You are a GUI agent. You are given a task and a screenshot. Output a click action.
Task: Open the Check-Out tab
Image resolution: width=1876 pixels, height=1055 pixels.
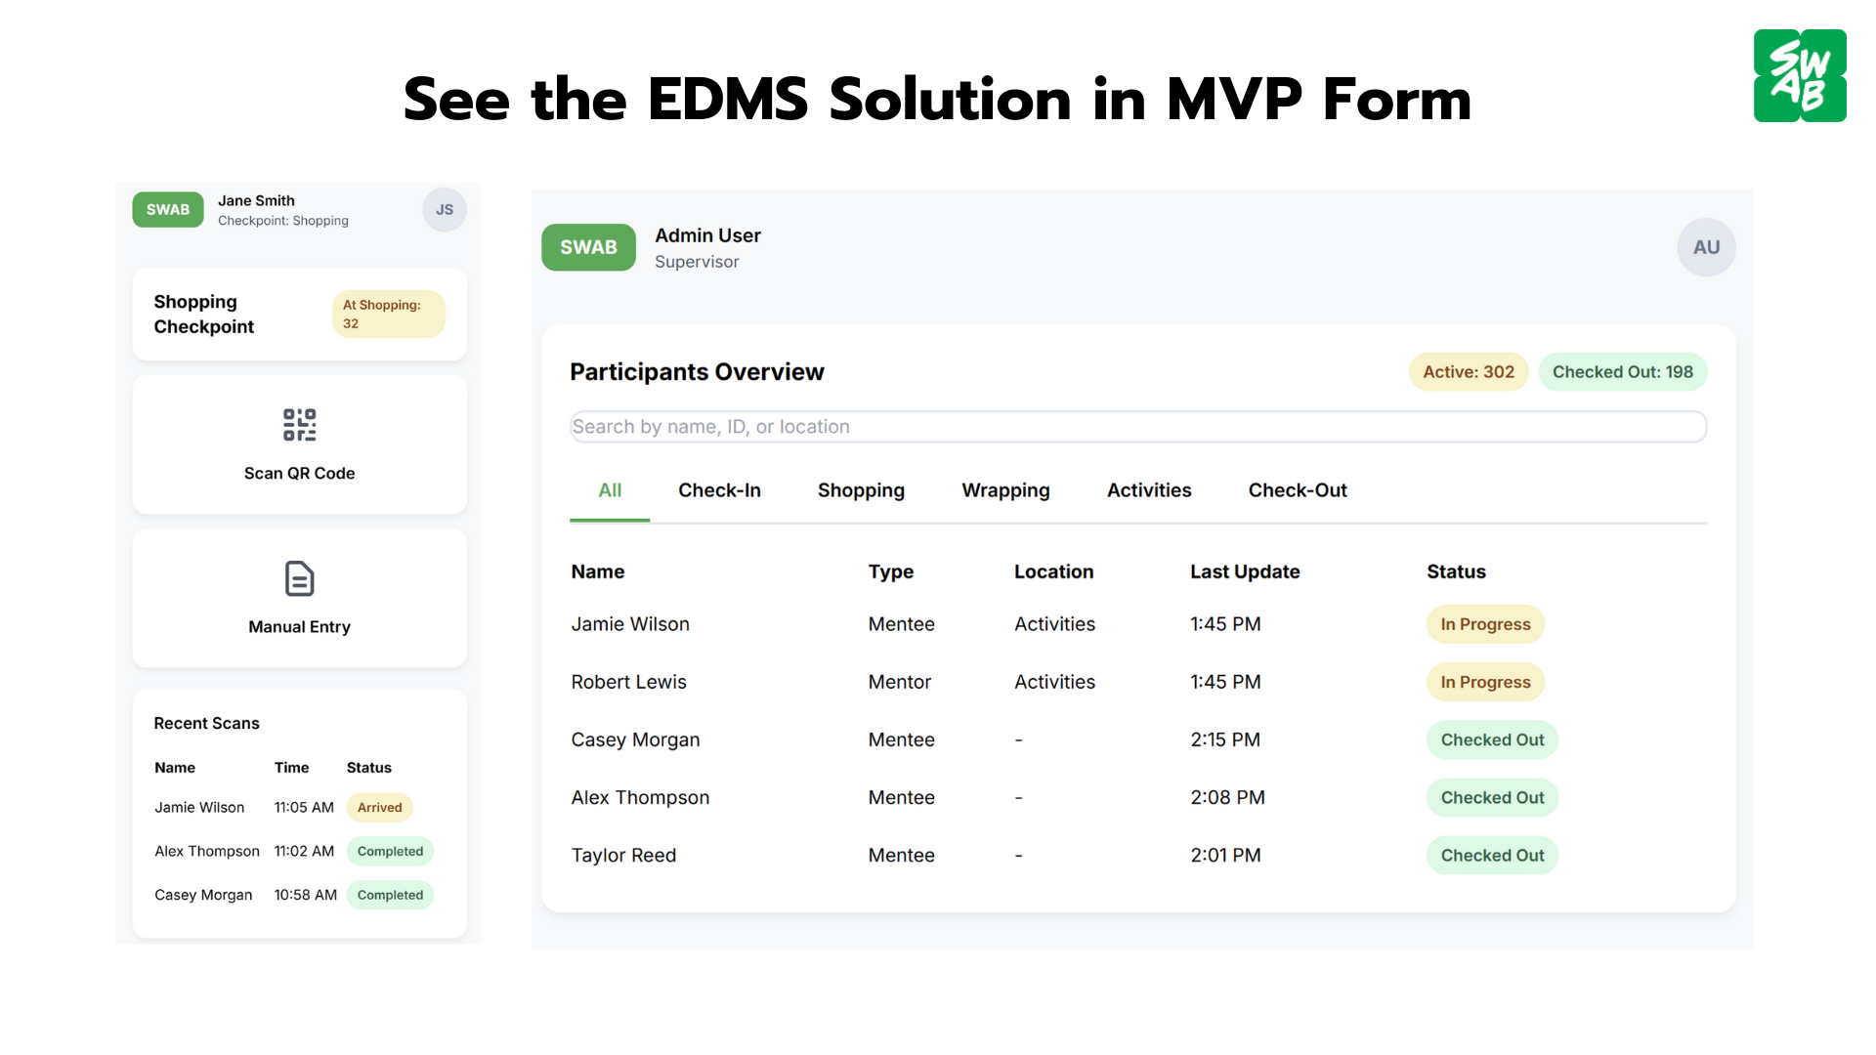click(1297, 490)
